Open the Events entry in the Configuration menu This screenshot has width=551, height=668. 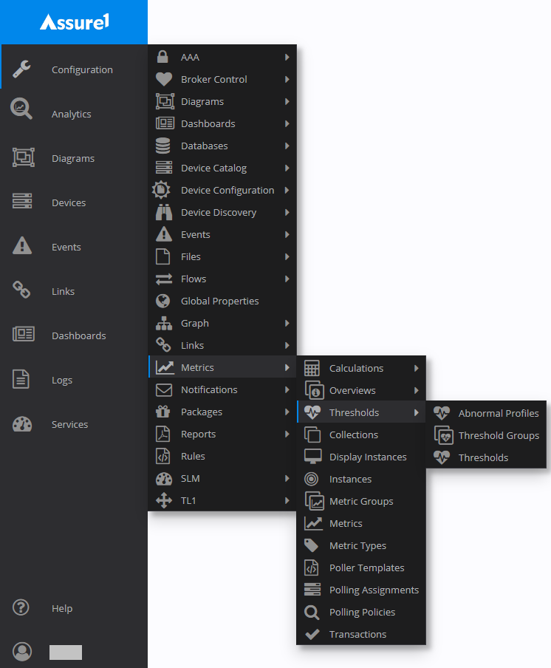(222, 234)
